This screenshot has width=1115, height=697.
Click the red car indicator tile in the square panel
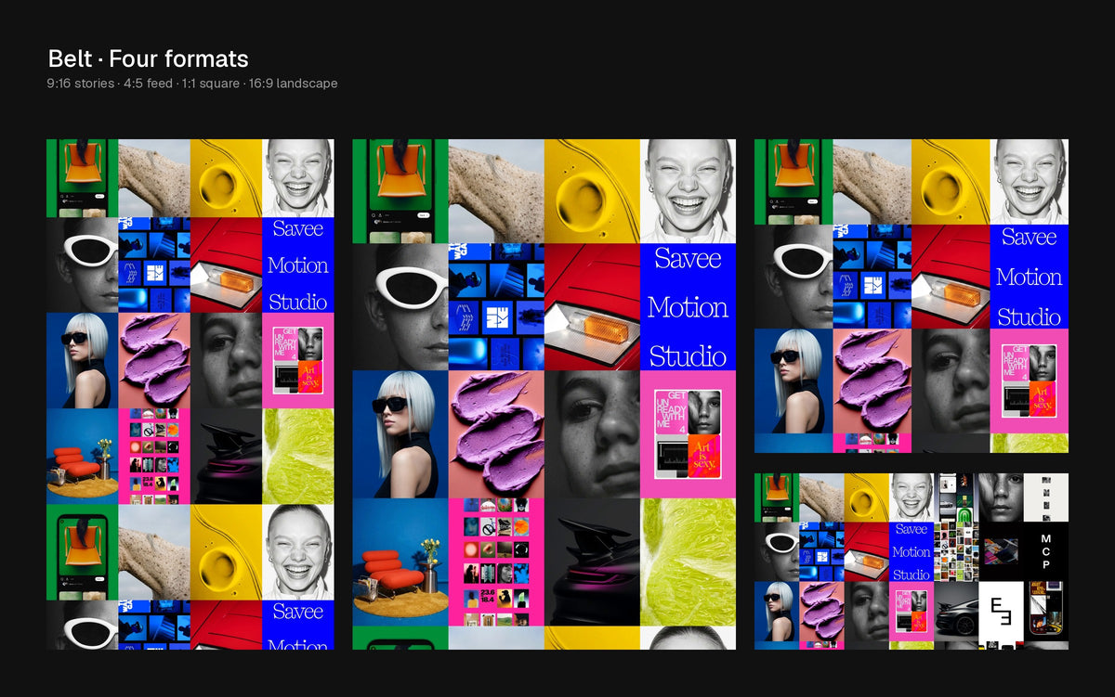(951, 277)
